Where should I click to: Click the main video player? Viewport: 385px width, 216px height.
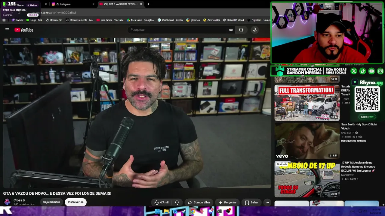[137, 113]
